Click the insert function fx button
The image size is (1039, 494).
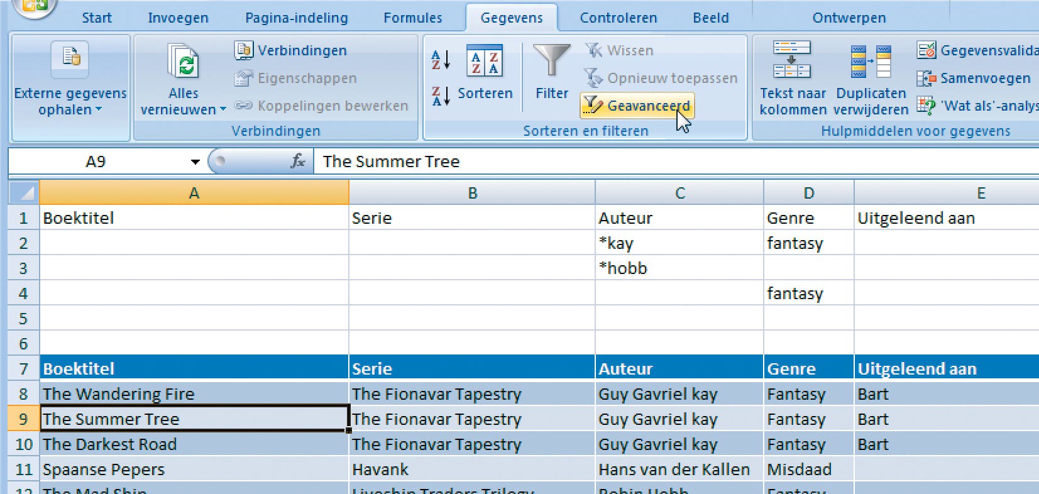(x=297, y=162)
